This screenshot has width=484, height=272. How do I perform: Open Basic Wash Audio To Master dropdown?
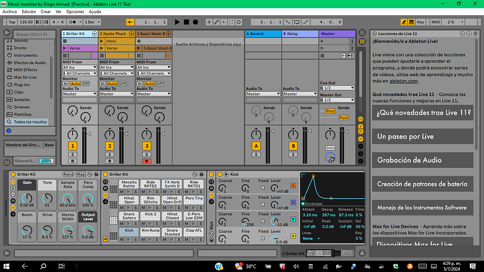(153, 94)
